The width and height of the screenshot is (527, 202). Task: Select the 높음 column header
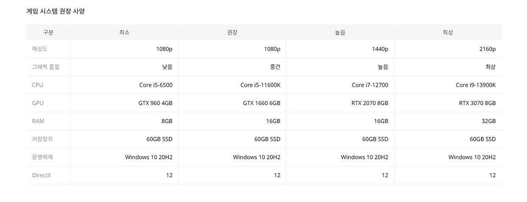coord(340,32)
